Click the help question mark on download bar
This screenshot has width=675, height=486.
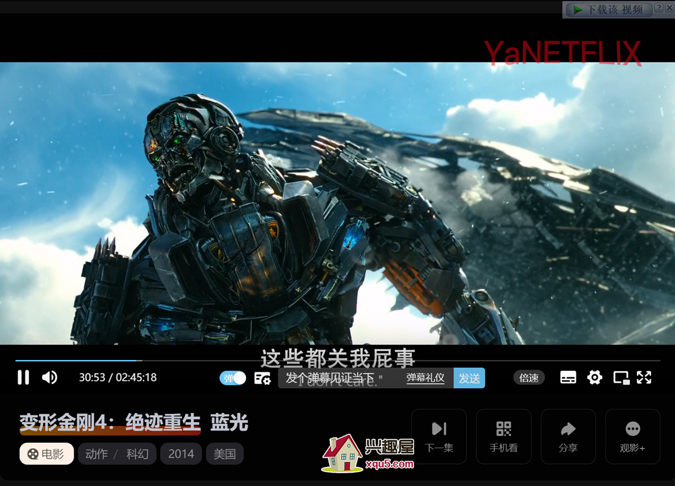659,7
